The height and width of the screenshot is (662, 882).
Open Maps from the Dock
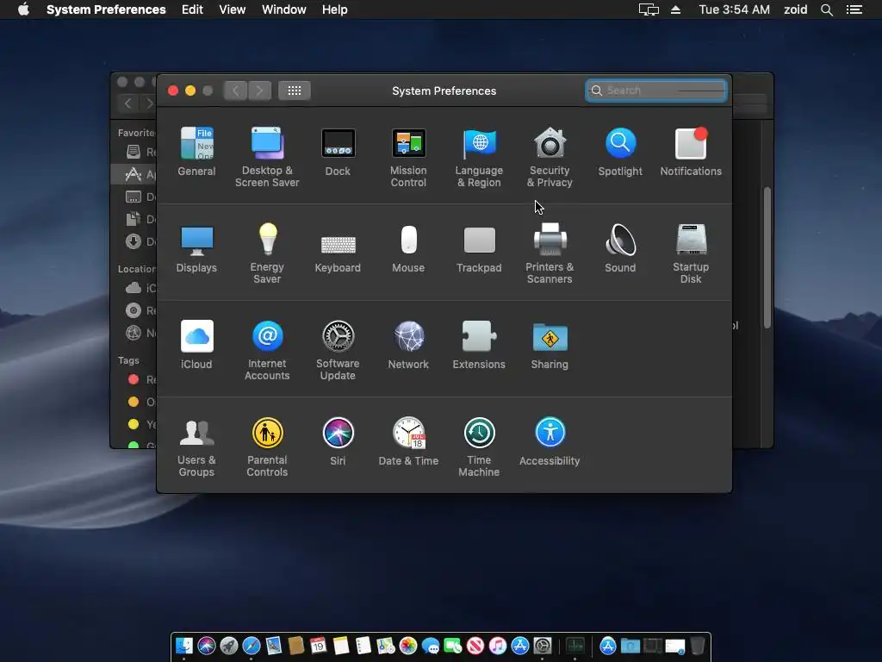point(386,646)
